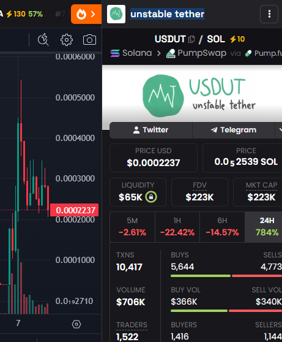Click the lightning 130 boost badge

click(16, 14)
